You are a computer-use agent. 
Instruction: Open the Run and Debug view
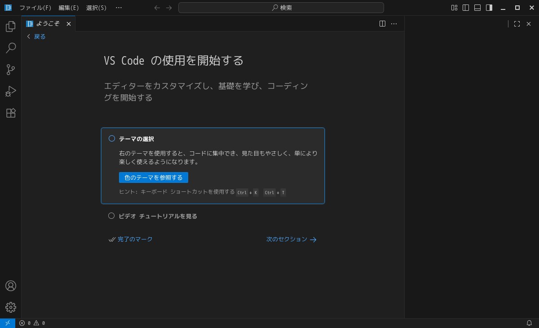pyautogui.click(x=11, y=91)
